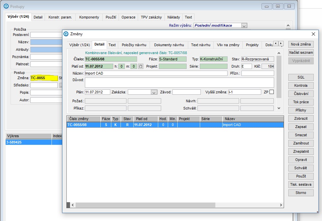Viewport: 322px width, 221px height.
Task: Click Zamítnout button
Action: click(301, 143)
